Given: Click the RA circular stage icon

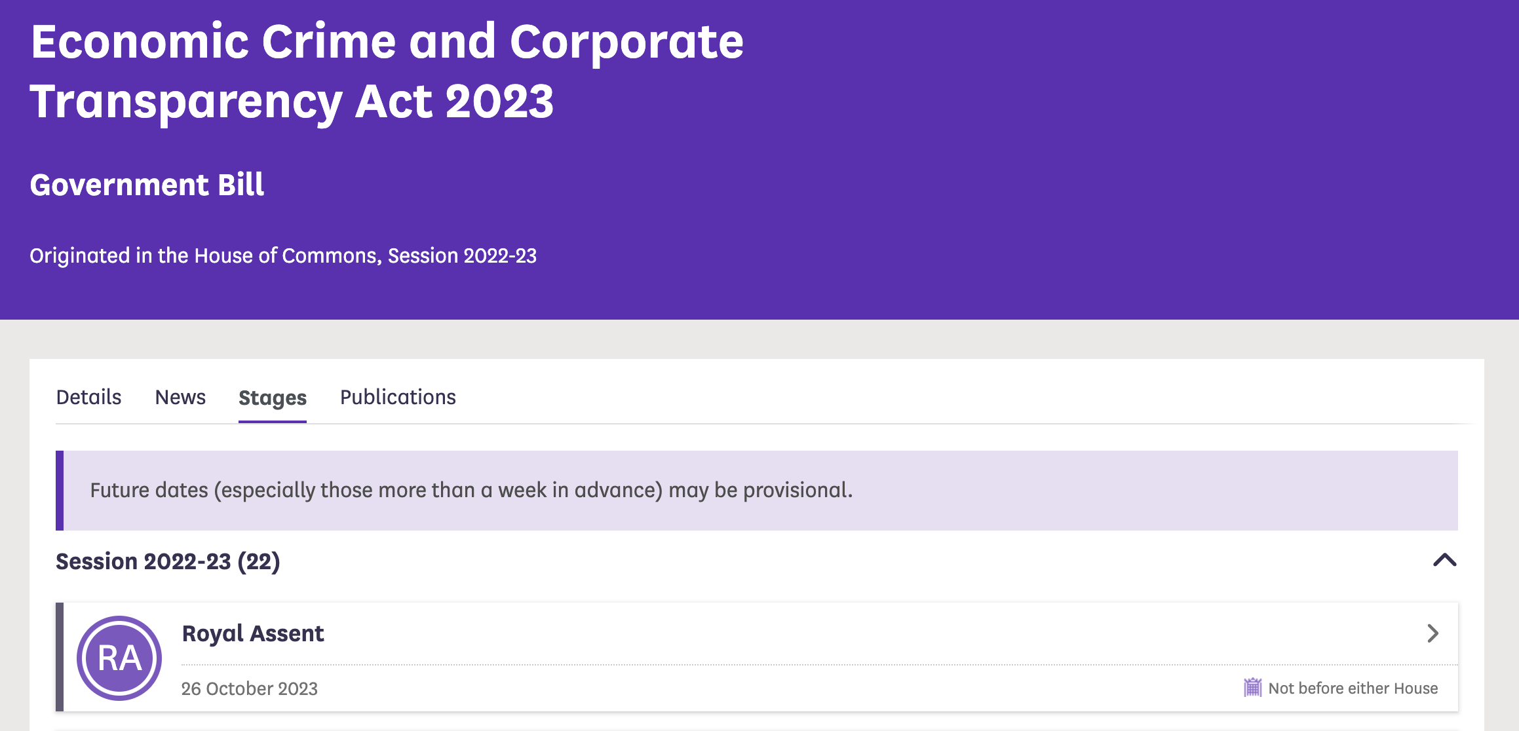Looking at the screenshot, I should [x=119, y=658].
